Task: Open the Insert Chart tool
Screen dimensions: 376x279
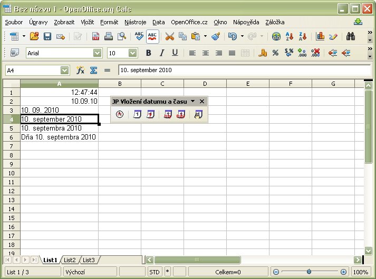Action: [x=320, y=37]
